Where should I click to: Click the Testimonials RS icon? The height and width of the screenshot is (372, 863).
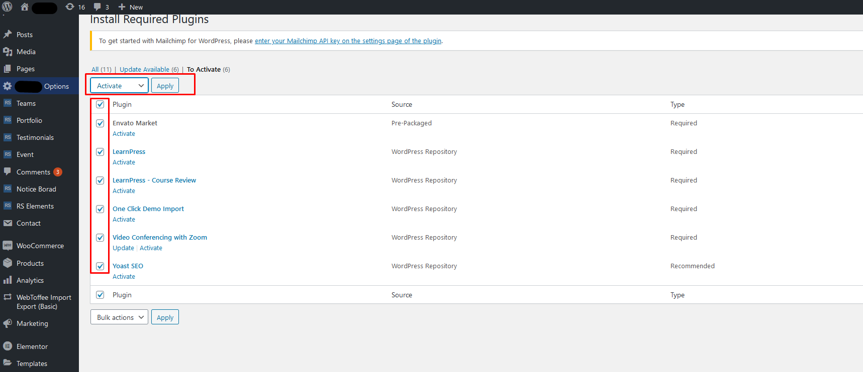coord(8,137)
